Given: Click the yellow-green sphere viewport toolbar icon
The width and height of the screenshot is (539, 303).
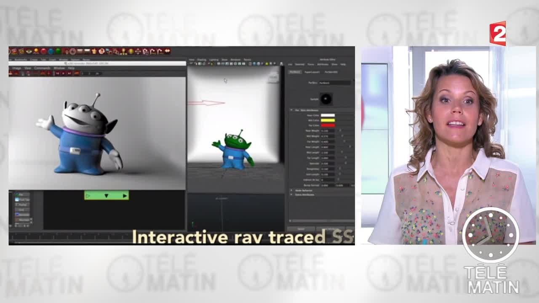Looking at the screenshot, I should [x=267, y=64].
